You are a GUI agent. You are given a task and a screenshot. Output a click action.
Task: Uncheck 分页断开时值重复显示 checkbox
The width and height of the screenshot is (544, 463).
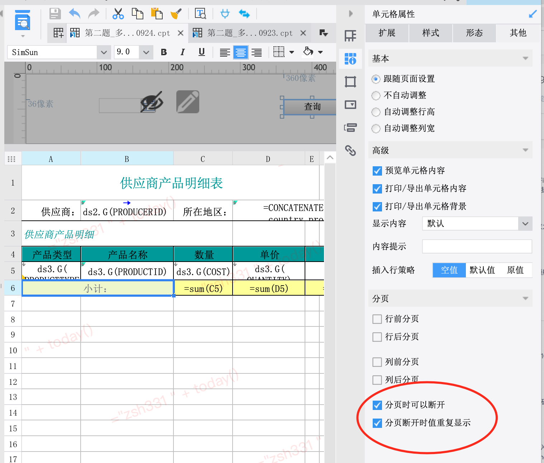377,423
